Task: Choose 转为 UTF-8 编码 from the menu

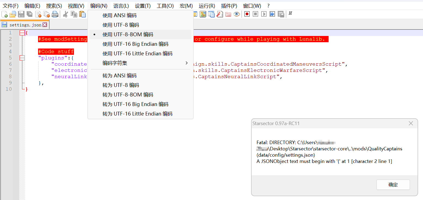Action: point(121,85)
